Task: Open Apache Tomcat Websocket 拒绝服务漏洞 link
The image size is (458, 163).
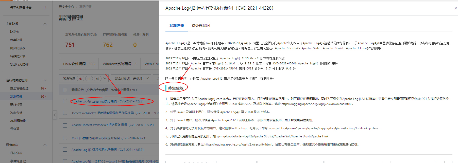Action: (x=113, y=125)
